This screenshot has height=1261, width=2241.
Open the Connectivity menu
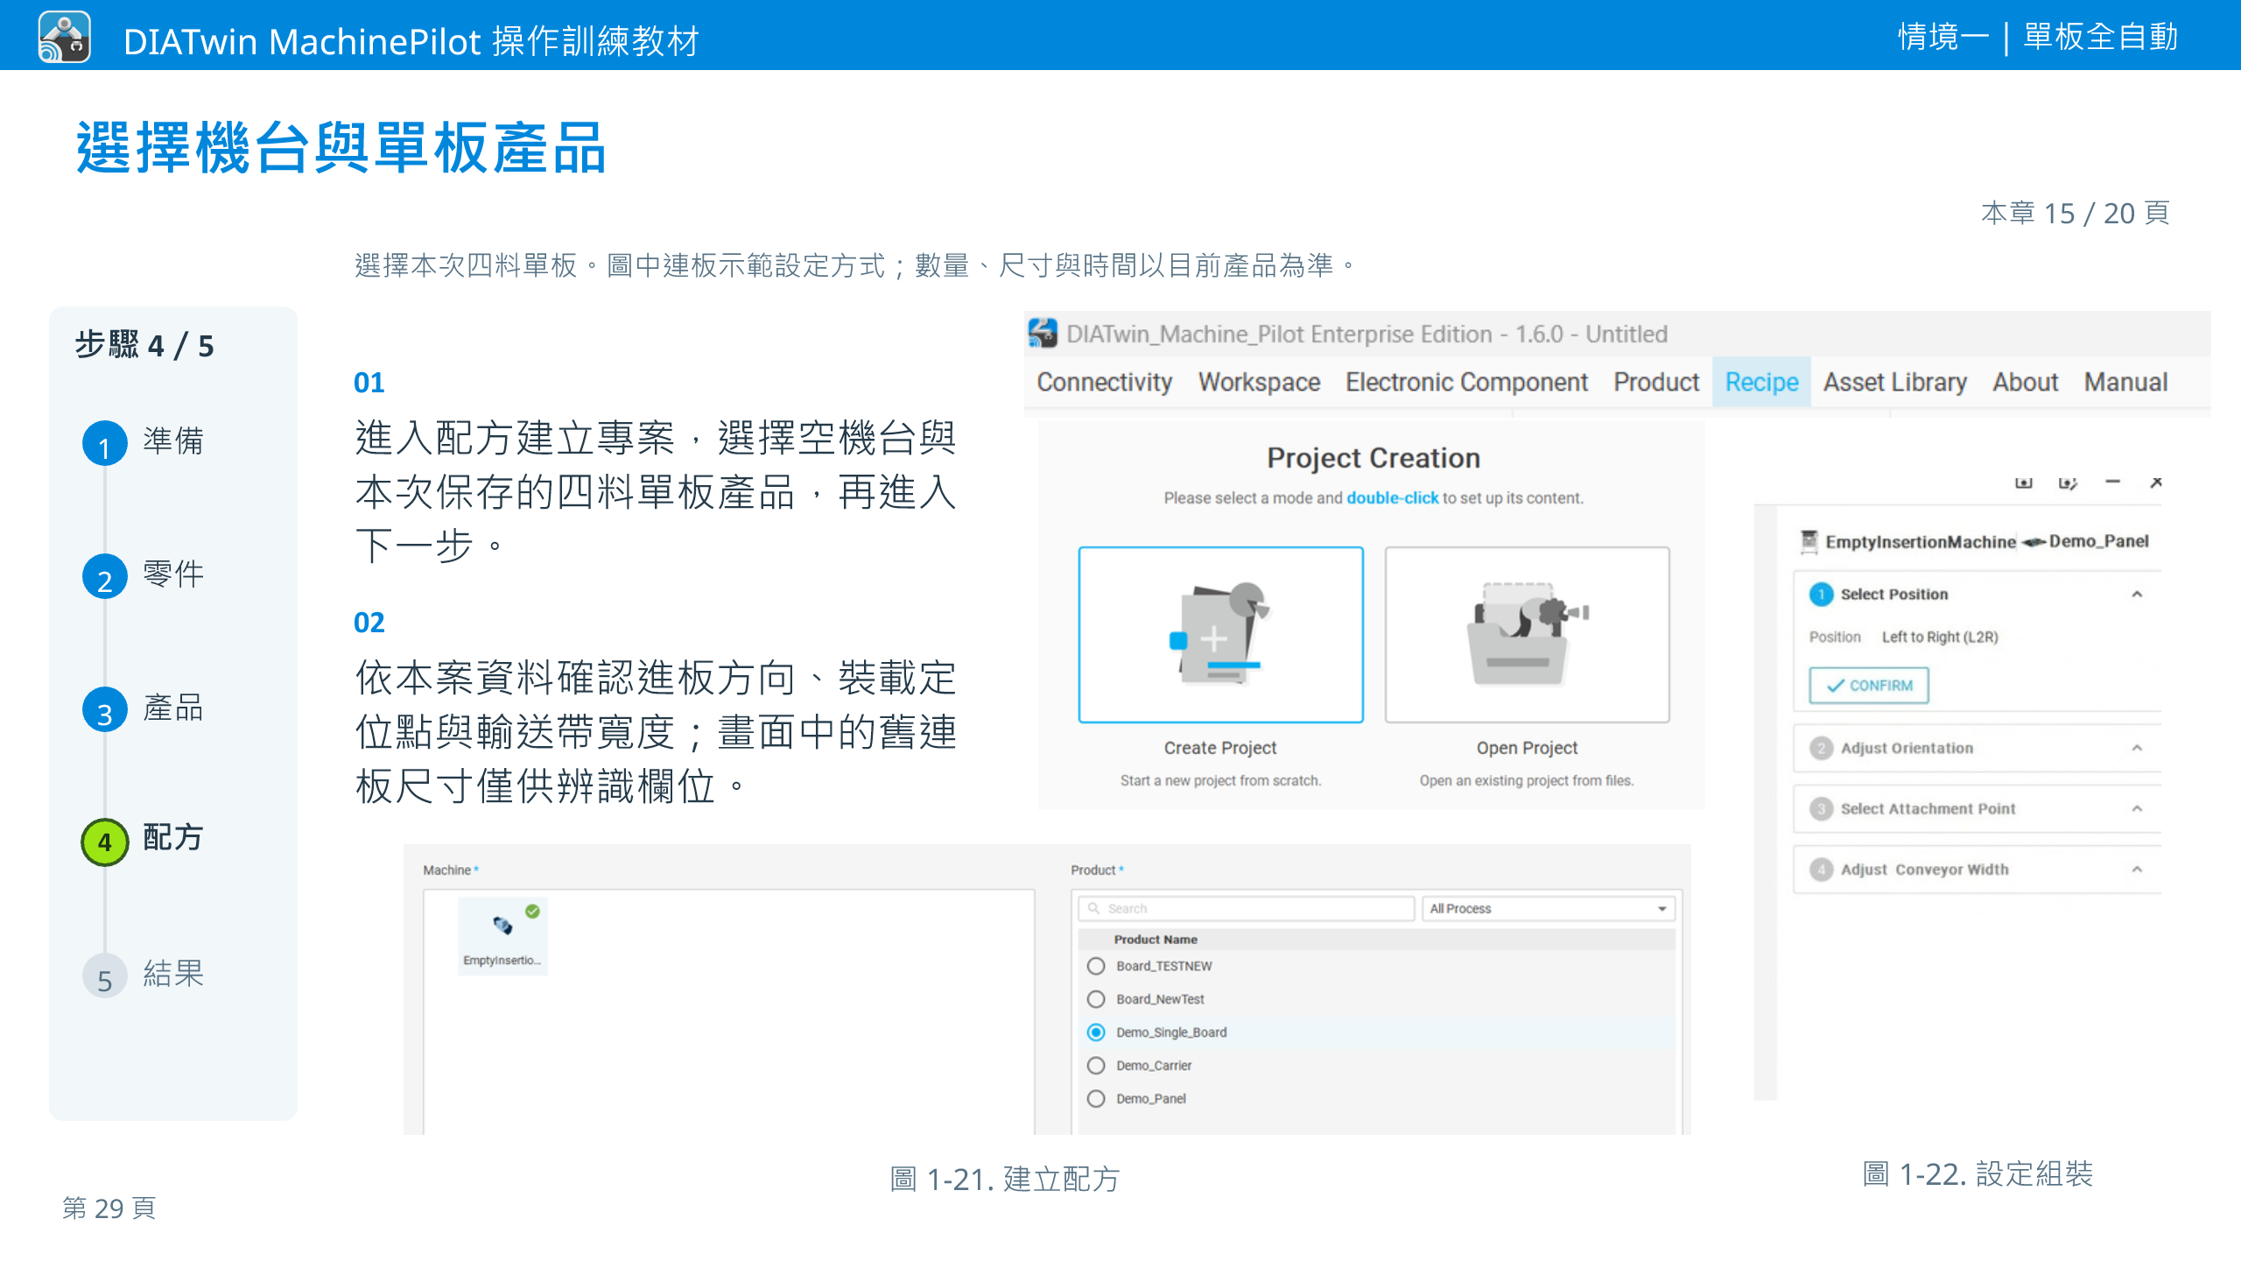coord(1104,382)
